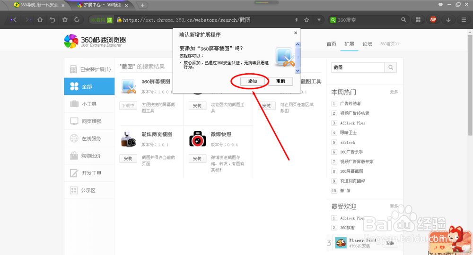
Task: Open the 扩展 navigation tab
Action: point(350,44)
